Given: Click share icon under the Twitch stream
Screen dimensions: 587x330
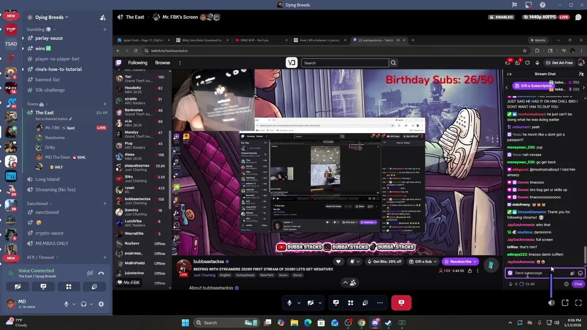Looking at the screenshot, I should click(470, 271).
